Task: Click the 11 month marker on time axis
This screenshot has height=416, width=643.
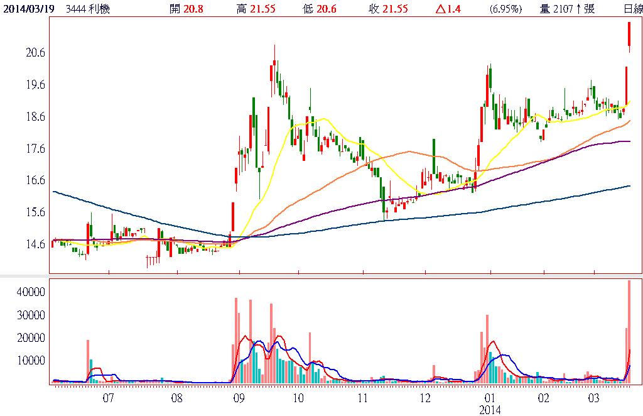Action: click(x=362, y=398)
